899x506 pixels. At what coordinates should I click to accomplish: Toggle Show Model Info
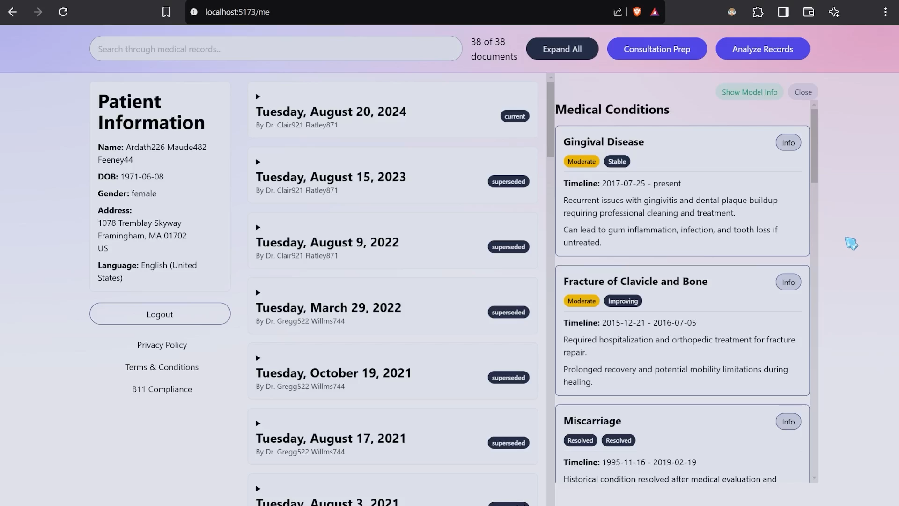(x=749, y=92)
